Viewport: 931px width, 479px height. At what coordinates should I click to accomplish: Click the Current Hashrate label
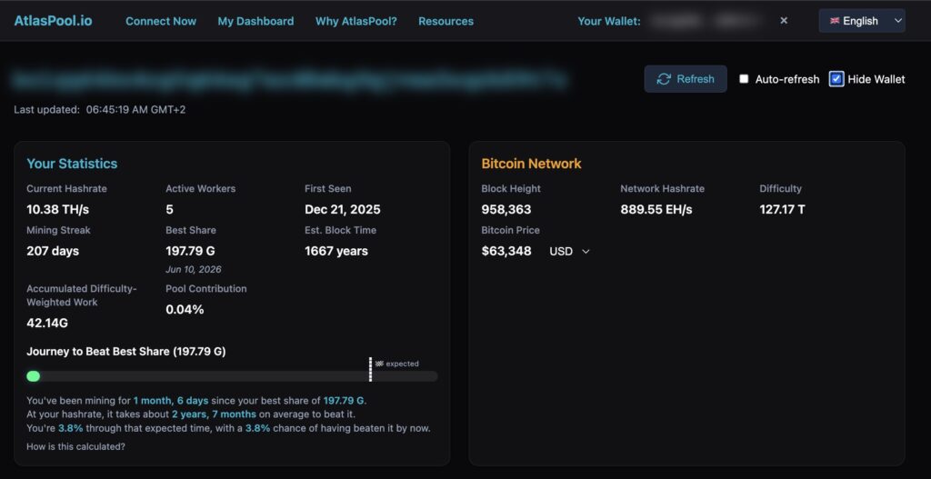(x=66, y=189)
